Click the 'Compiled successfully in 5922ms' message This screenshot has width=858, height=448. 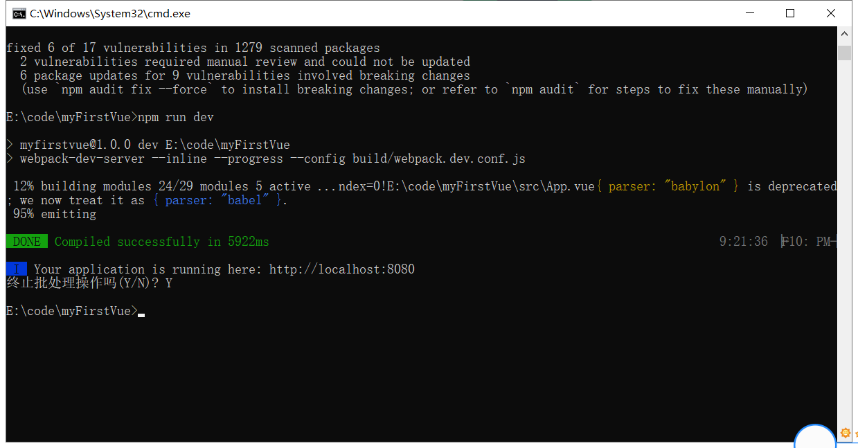click(x=161, y=242)
